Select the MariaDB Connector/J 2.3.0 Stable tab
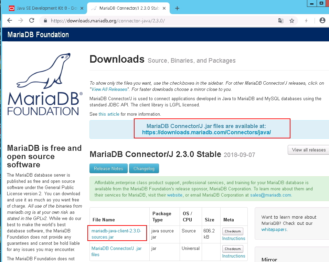Viewport: 329px width, 262px height. point(128,8)
